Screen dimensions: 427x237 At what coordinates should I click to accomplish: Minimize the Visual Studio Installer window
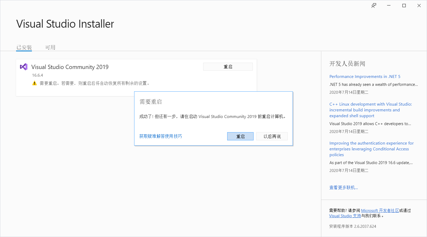click(389, 6)
